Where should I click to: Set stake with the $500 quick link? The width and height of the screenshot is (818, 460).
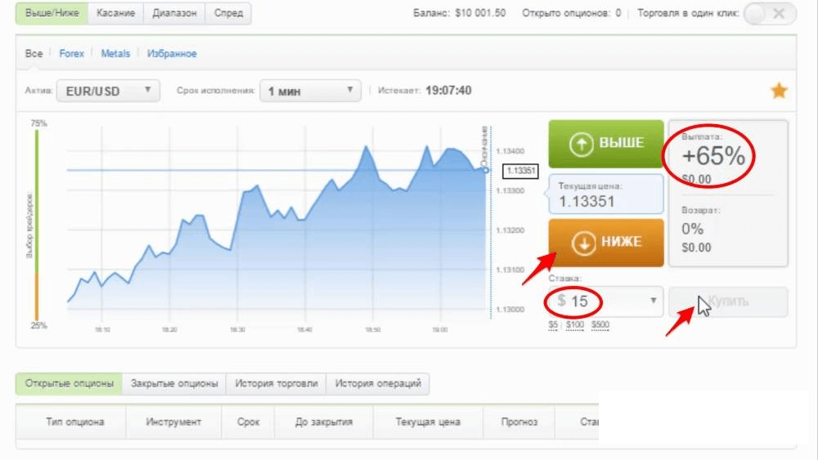click(600, 325)
